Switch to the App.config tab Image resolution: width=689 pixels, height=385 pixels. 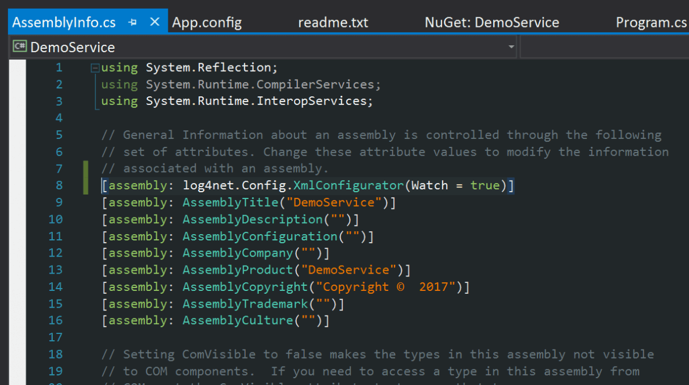[x=207, y=22]
